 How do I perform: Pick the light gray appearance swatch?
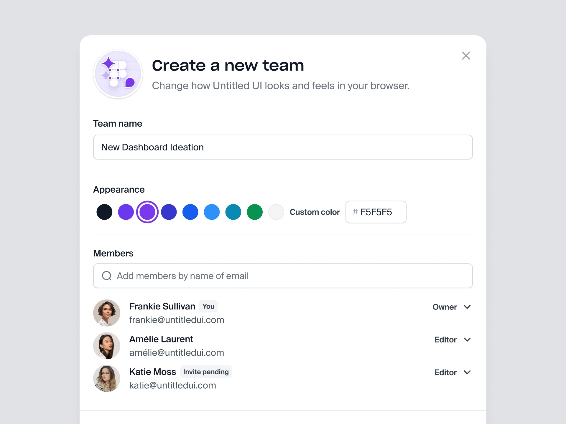tap(276, 212)
